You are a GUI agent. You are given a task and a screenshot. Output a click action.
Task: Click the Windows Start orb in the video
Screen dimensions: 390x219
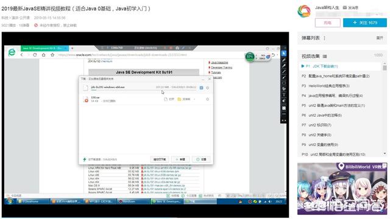pyautogui.click(x=10, y=201)
